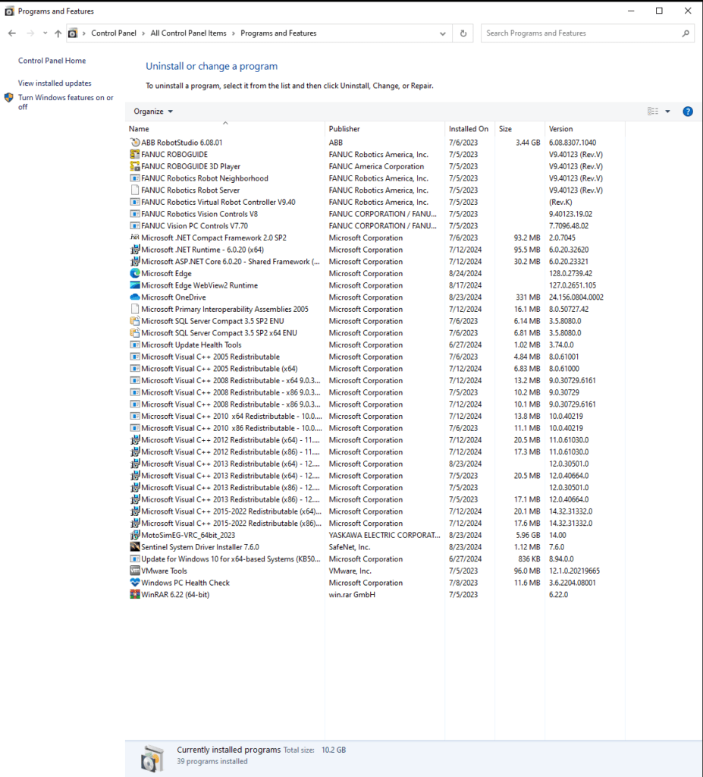Click the All Control Panel Items breadcrumb
The image size is (703, 777).
(x=188, y=33)
